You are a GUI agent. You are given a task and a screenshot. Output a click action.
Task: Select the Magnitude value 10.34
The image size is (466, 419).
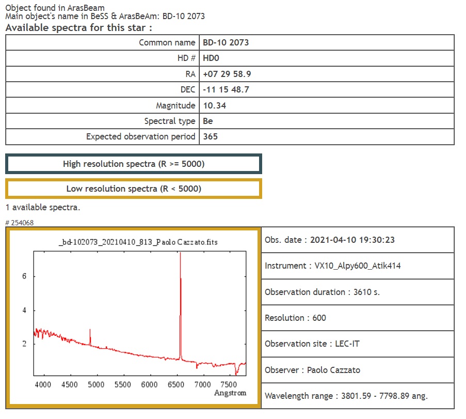(215, 105)
